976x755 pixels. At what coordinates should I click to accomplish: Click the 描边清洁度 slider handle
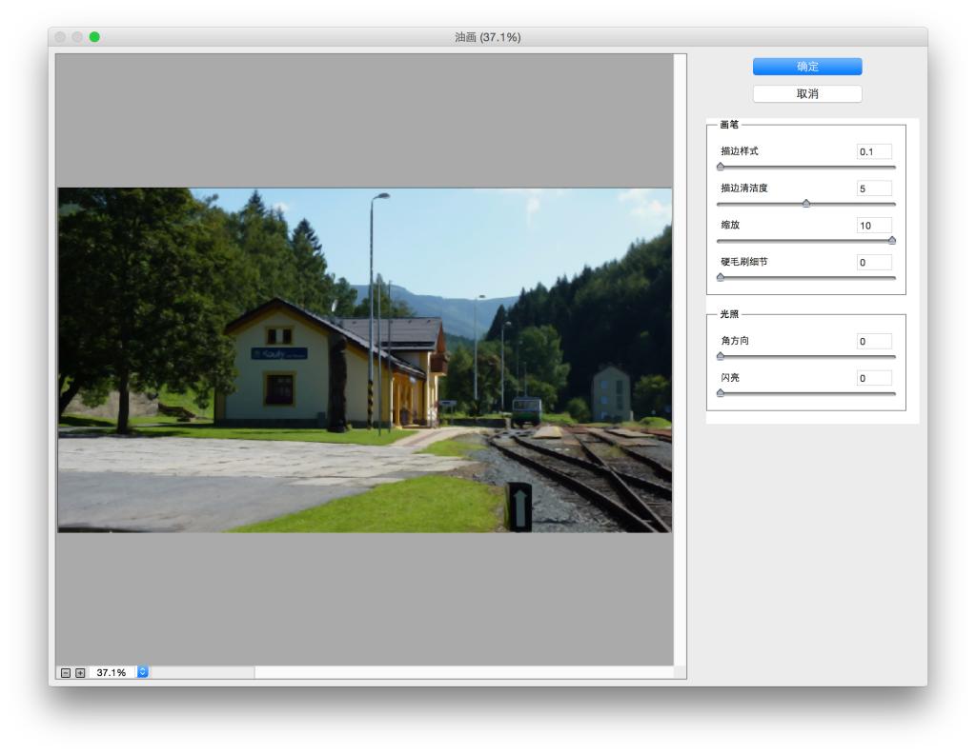tap(806, 204)
